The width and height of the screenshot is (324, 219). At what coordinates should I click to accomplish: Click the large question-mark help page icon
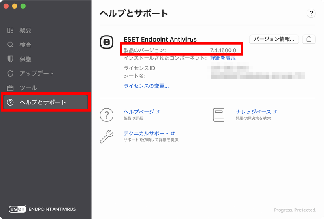tap(107, 115)
